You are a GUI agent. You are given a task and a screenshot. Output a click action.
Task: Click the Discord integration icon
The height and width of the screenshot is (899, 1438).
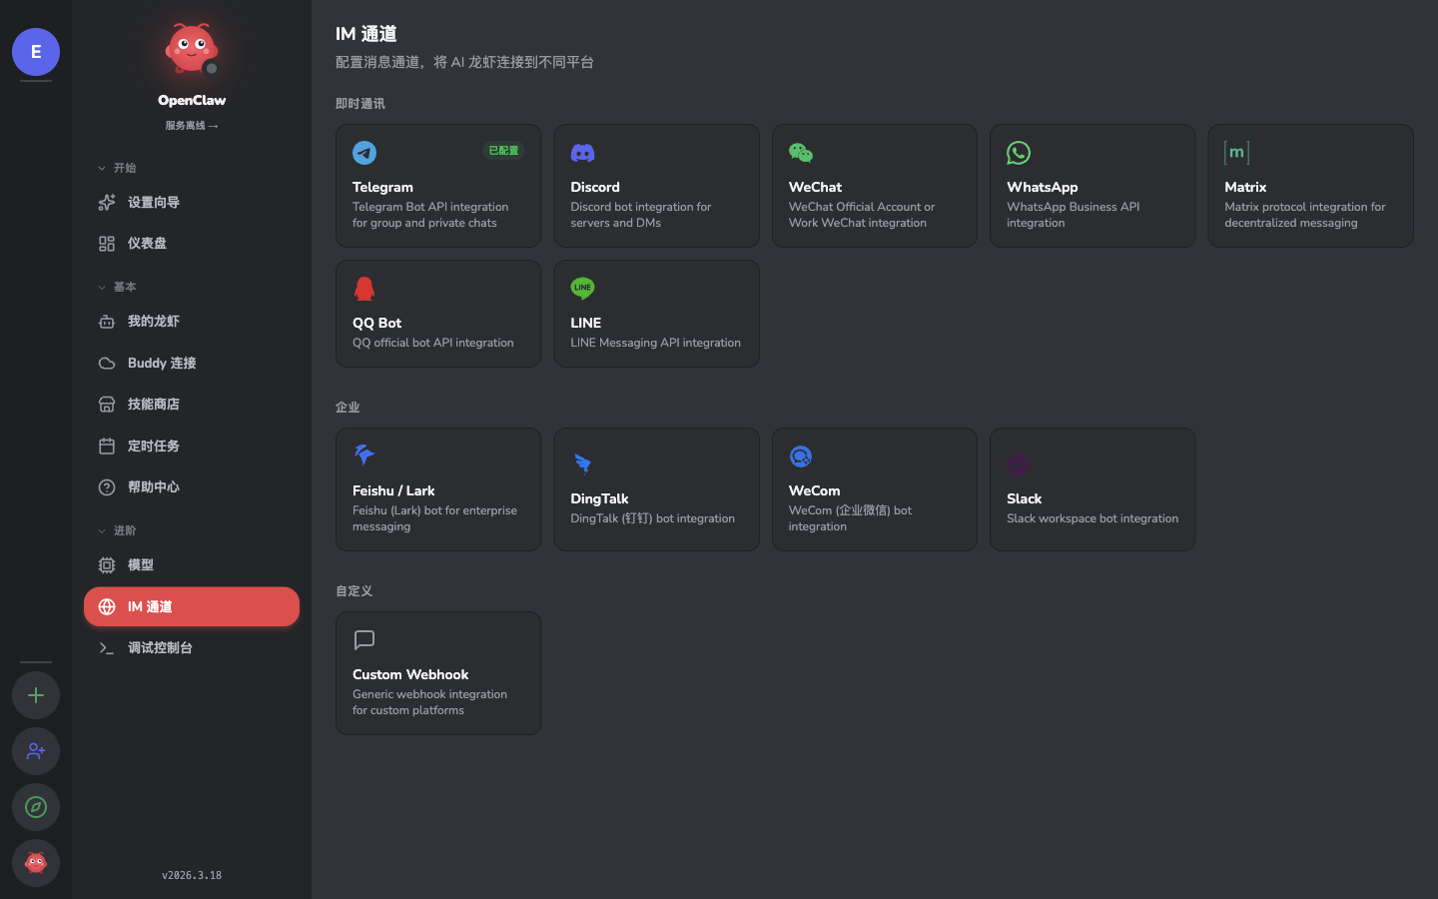[x=582, y=153]
